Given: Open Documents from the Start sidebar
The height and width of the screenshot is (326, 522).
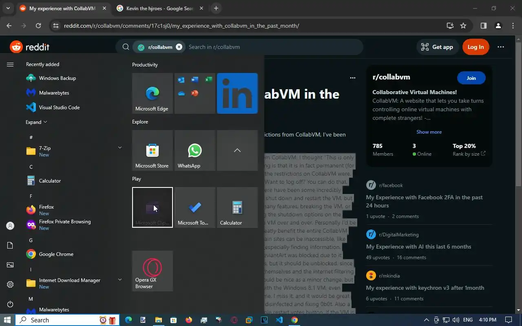Looking at the screenshot, I should (x=10, y=245).
